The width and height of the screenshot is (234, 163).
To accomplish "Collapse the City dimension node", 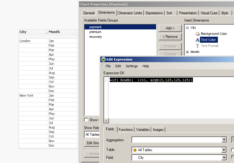I will pos(187,28).
